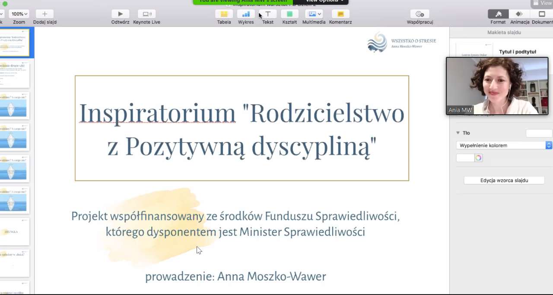Click the Współpracuj collaborate icon
Viewport: 553px width, 295px height.
click(420, 14)
